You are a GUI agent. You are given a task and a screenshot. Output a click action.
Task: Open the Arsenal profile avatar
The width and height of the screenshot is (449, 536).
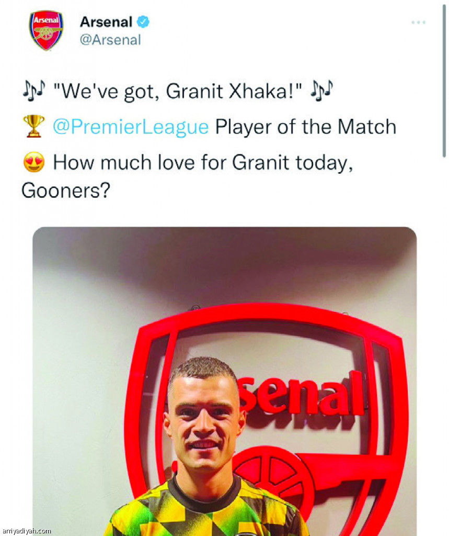pos(46,30)
